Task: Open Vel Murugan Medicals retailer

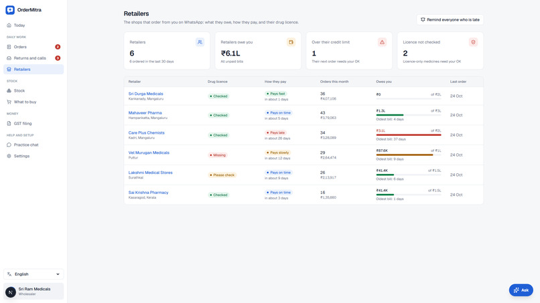Action: (x=149, y=153)
